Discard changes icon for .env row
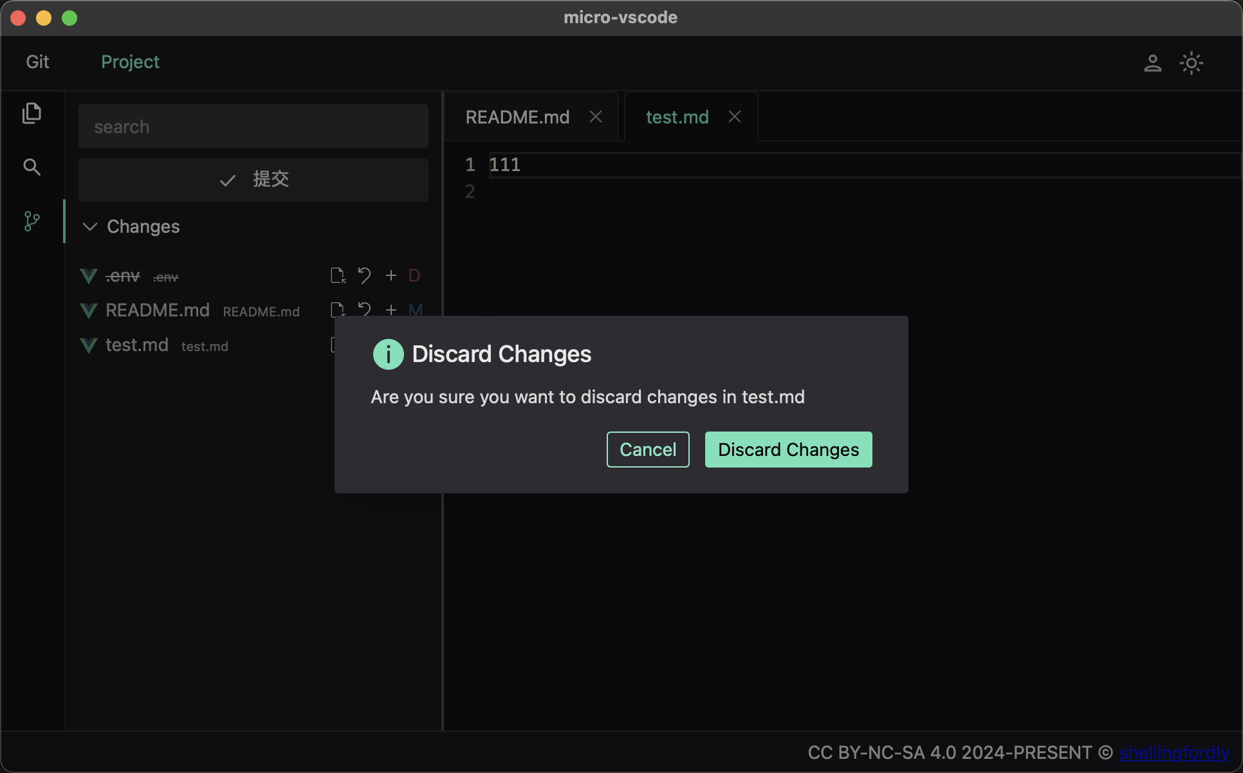Image resolution: width=1243 pixels, height=773 pixels. 364,276
